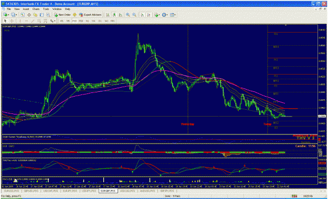The width and height of the screenshot is (328, 199).
Task: Expand the Indicators dropdown arrow
Action: (159, 15)
